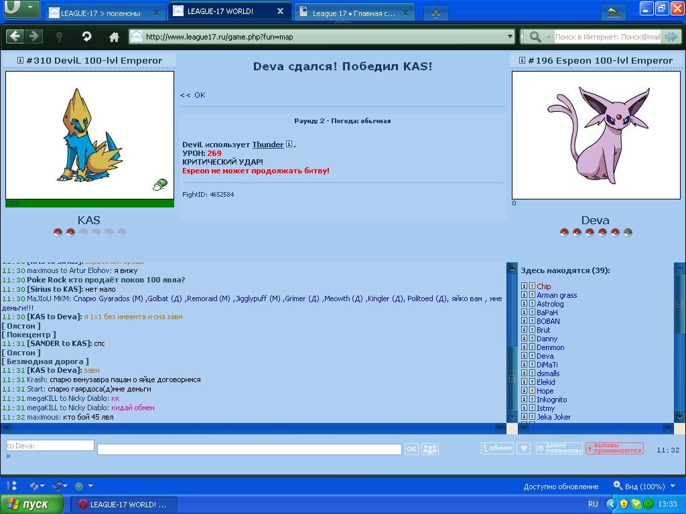Click the trainer name Deva under Espeon
Screen dimensions: 686x514
(x=595, y=220)
